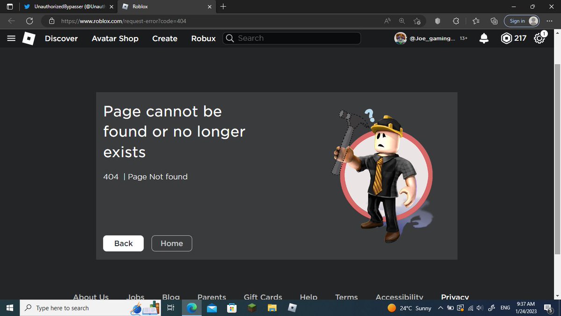Open the tracking prevention shield icon

coord(438,21)
